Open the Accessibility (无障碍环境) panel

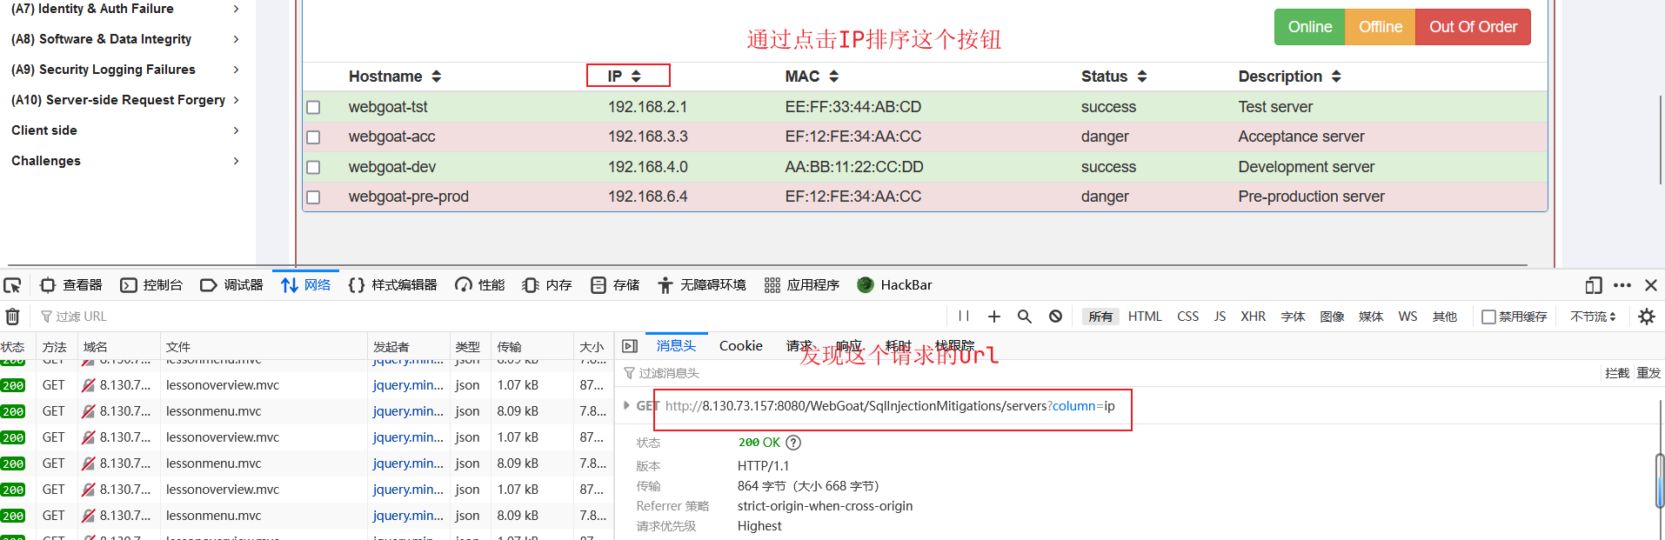702,285
